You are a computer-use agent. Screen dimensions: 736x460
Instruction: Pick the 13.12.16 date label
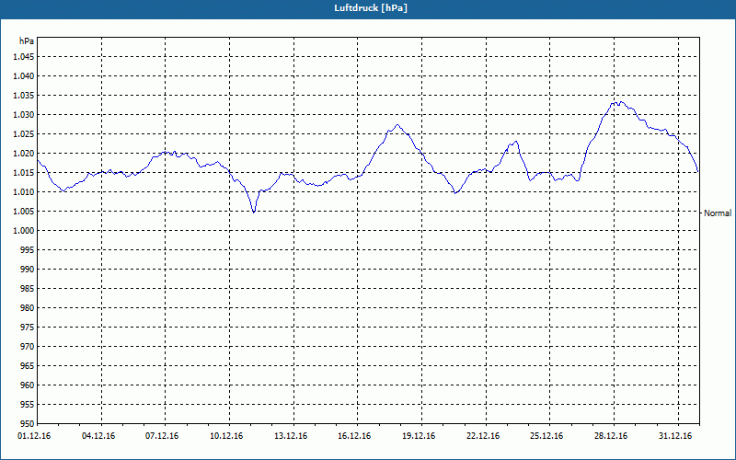pos(291,436)
